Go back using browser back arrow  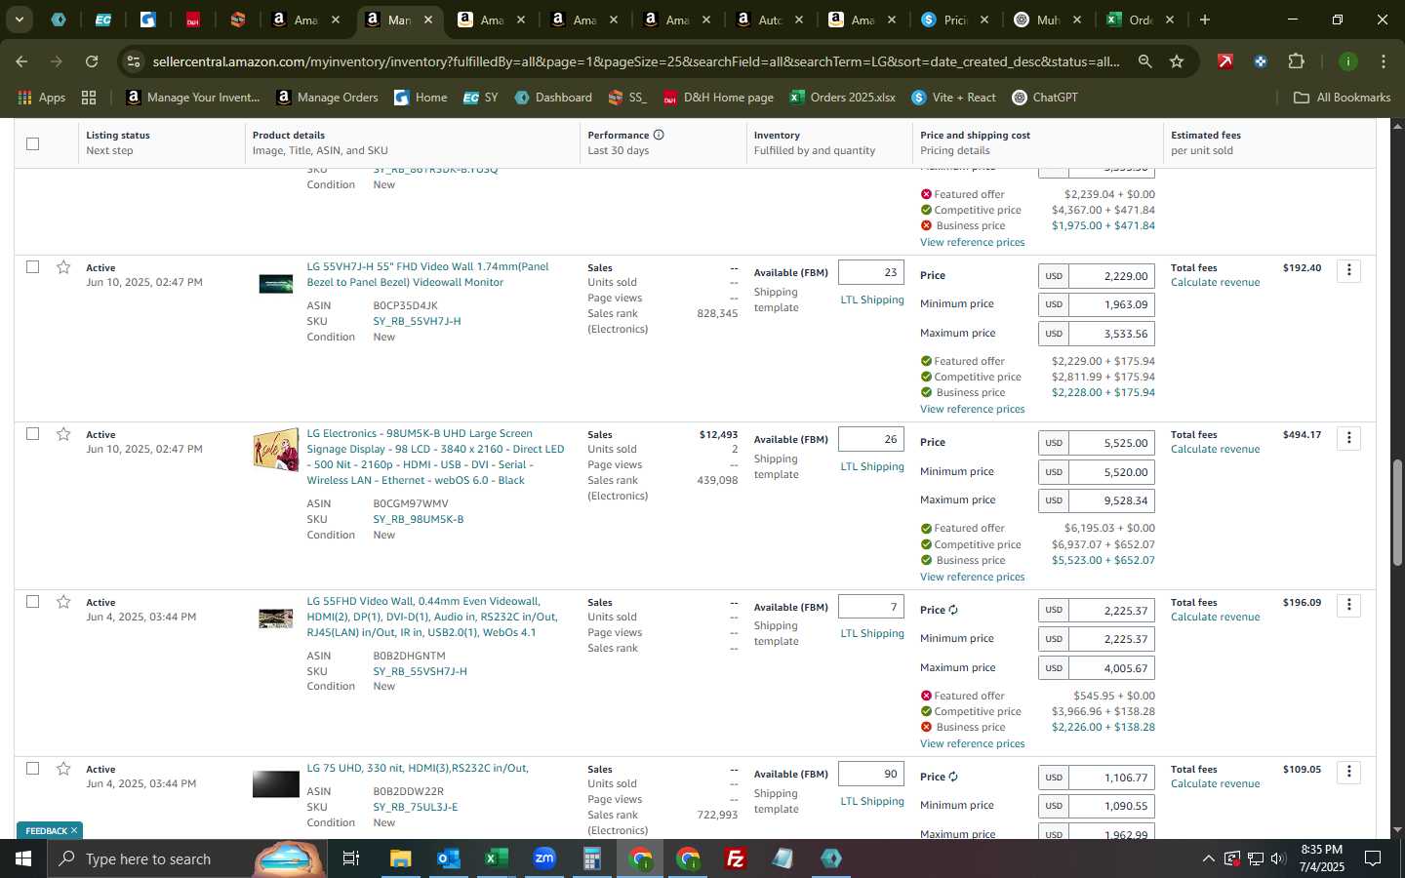tap(21, 61)
